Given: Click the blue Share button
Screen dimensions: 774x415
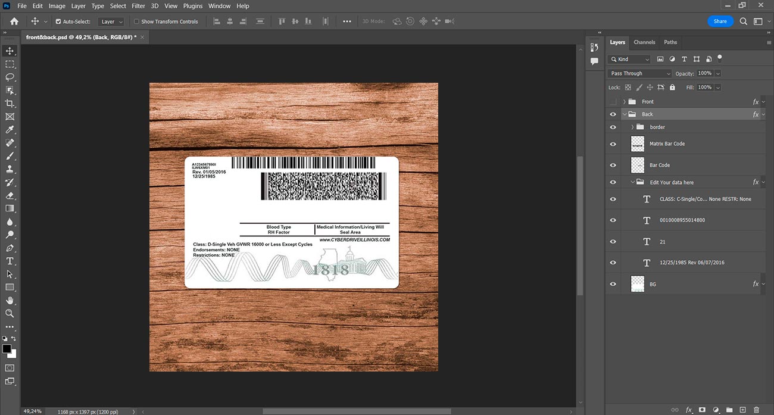Looking at the screenshot, I should 720,21.
